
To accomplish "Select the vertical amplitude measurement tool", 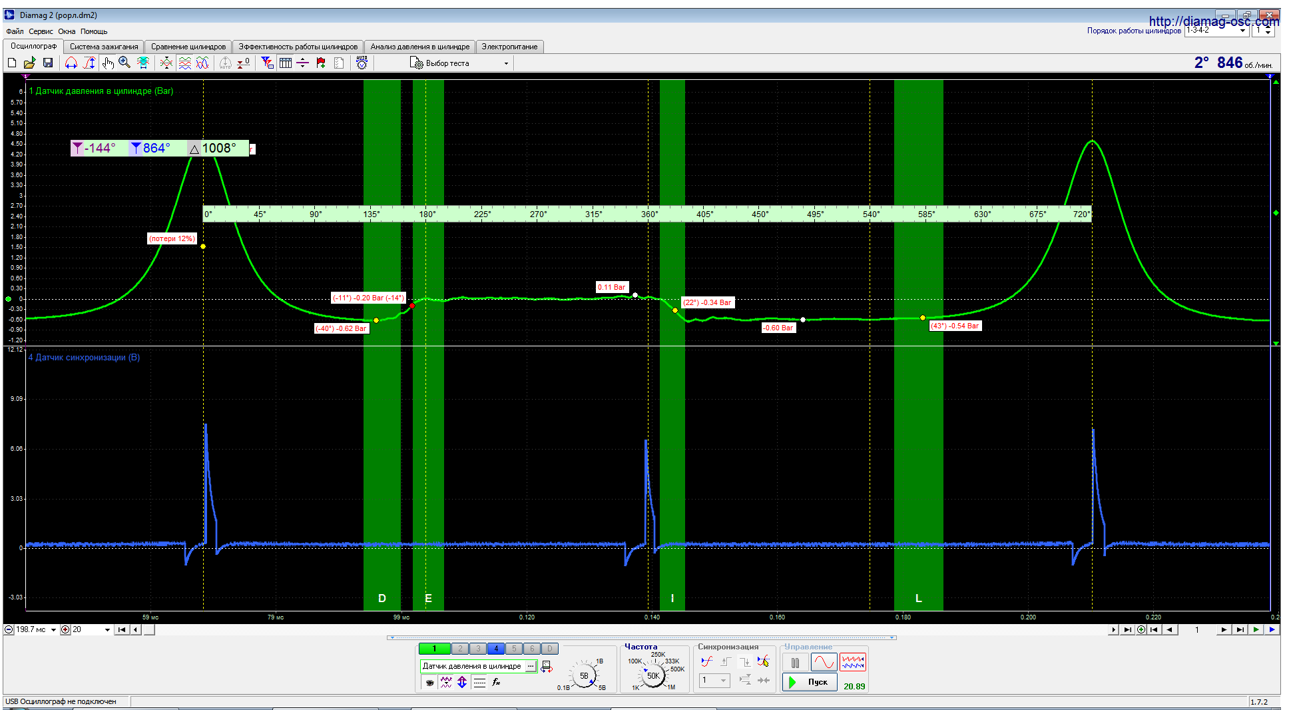I will 89,63.
